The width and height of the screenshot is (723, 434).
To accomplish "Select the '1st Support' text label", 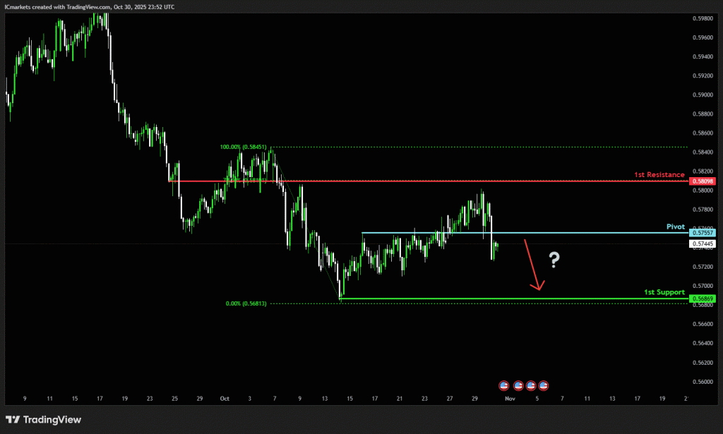I will tap(664, 291).
